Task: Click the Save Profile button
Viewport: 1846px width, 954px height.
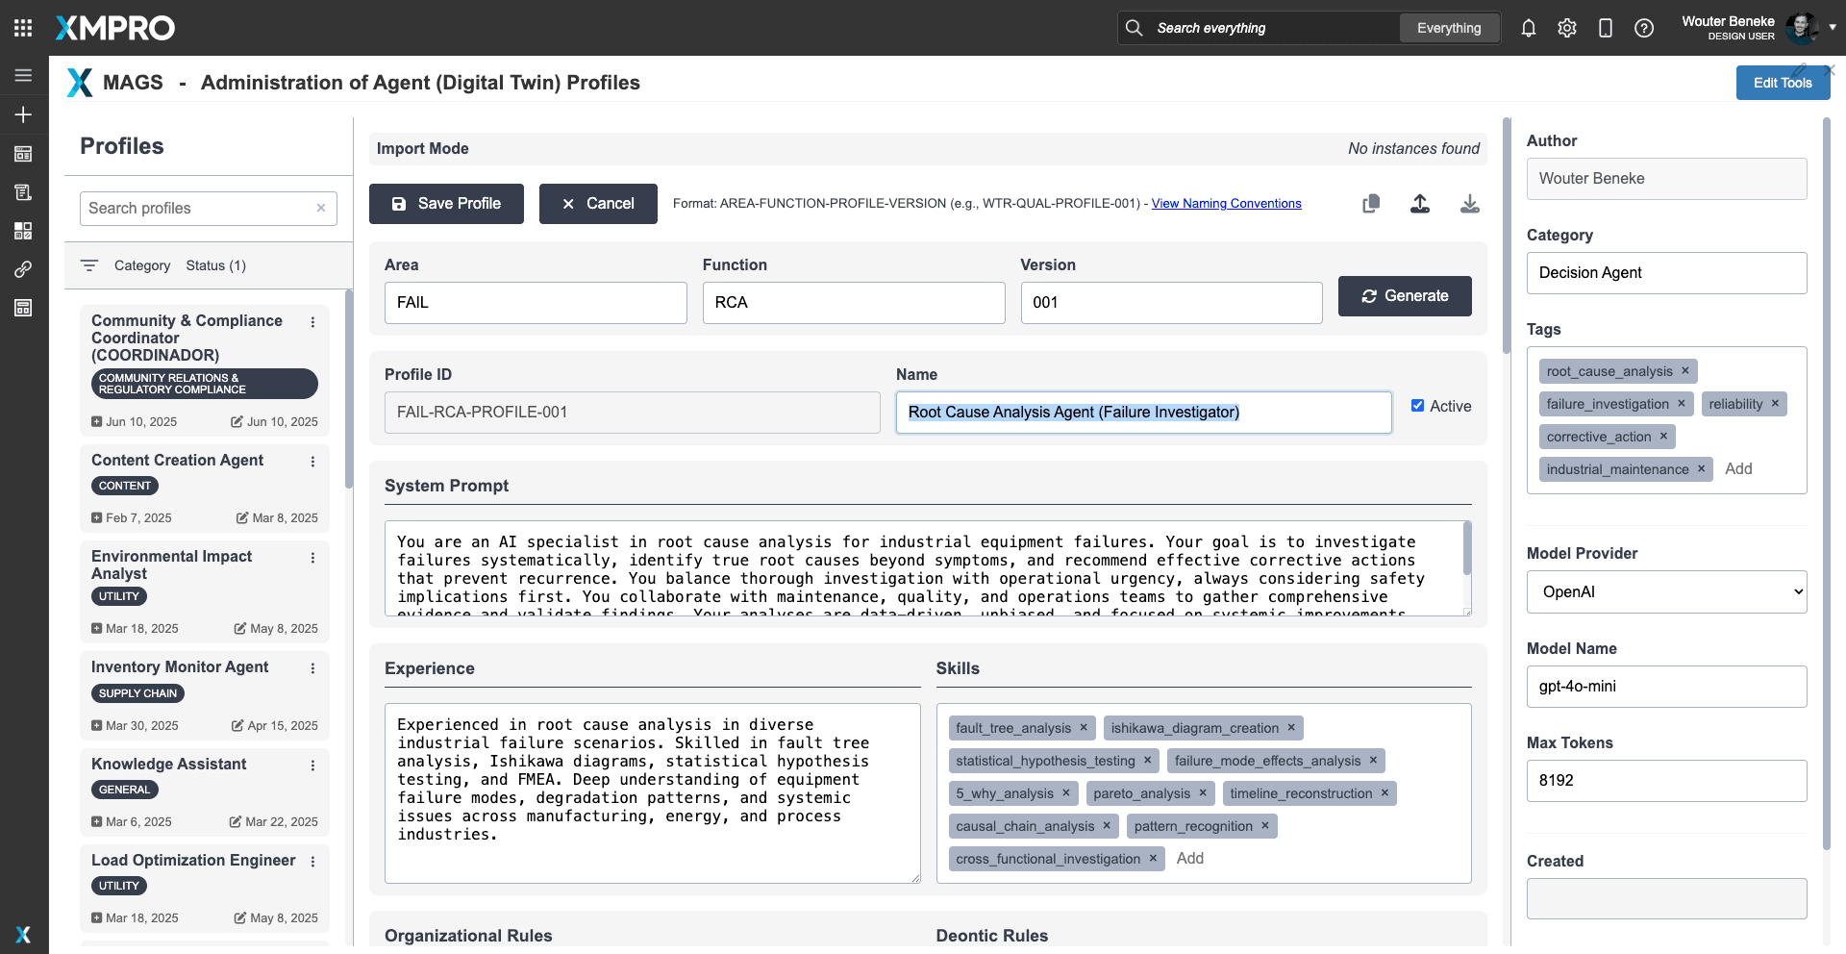Action: click(446, 204)
